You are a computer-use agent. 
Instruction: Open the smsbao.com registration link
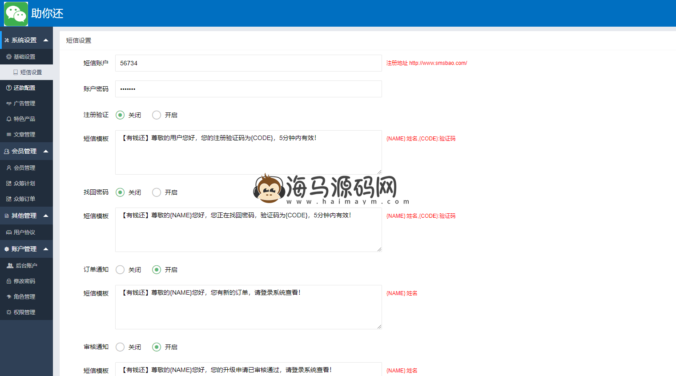[438, 63]
